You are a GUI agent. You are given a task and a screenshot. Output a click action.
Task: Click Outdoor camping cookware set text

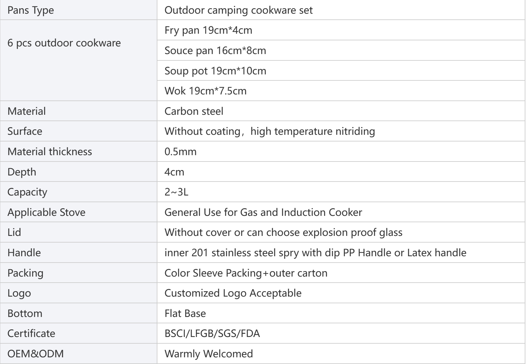[x=238, y=10]
